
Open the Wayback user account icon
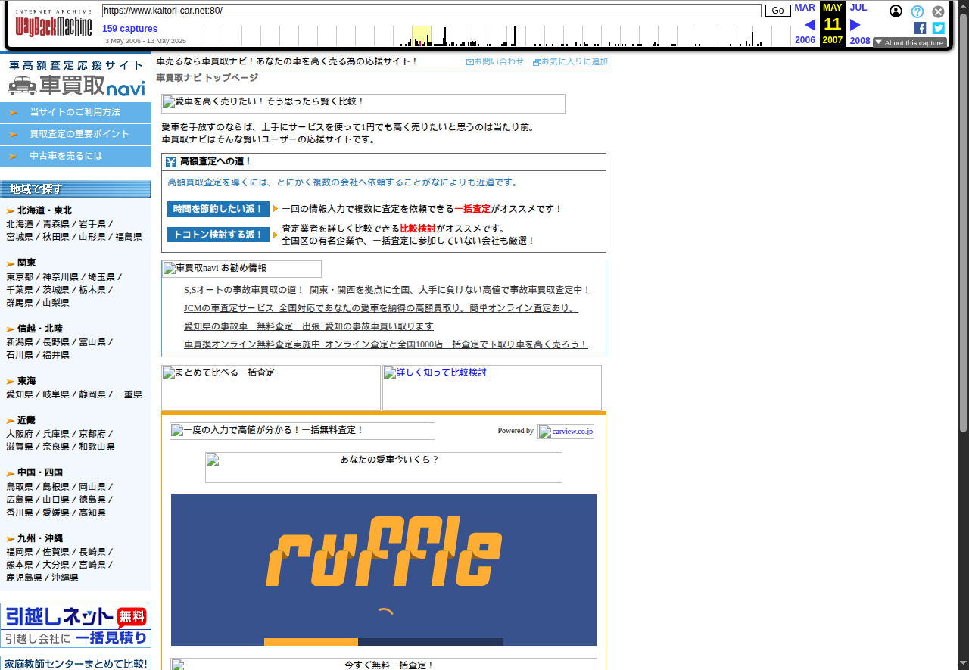click(896, 11)
